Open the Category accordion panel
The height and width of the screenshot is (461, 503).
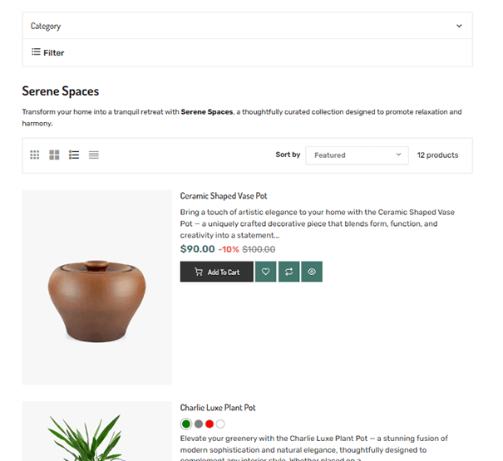tap(247, 26)
